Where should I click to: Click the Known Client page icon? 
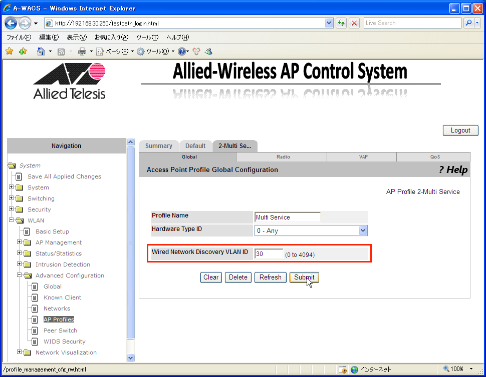point(35,297)
